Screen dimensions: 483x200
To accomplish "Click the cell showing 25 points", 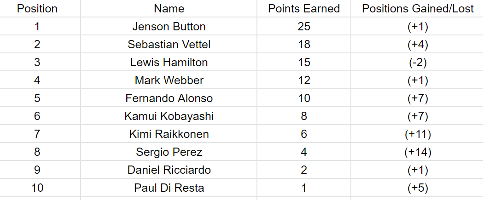I will coord(304,27).
